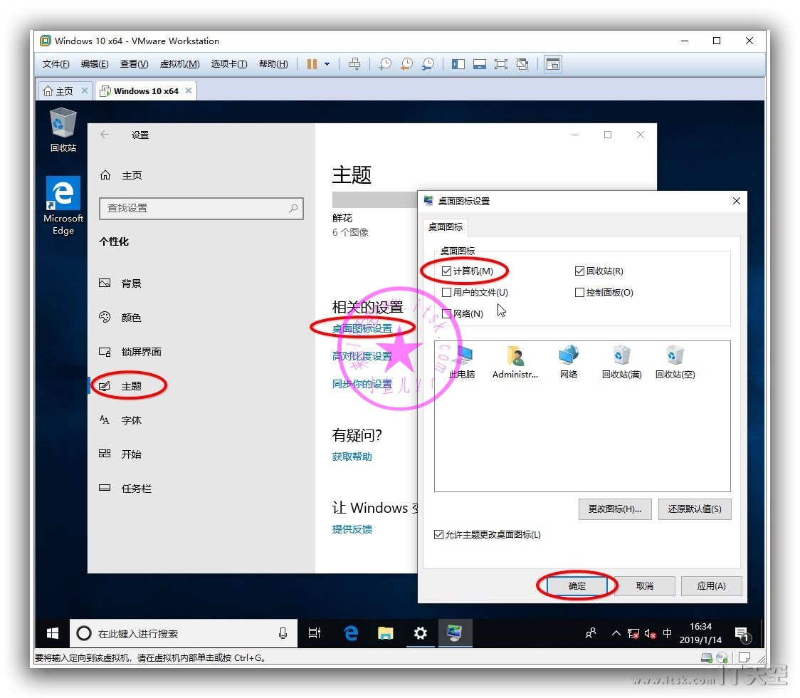Viewport: 800px width, 698px height.
Task: Click the console view icon in VMware toolbar
Action: 553,64
